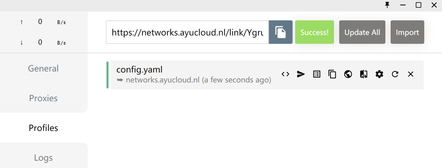Viewport: 442px width, 168px height.
Task: Paste from clipboard into URL field
Action: (x=280, y=32)
